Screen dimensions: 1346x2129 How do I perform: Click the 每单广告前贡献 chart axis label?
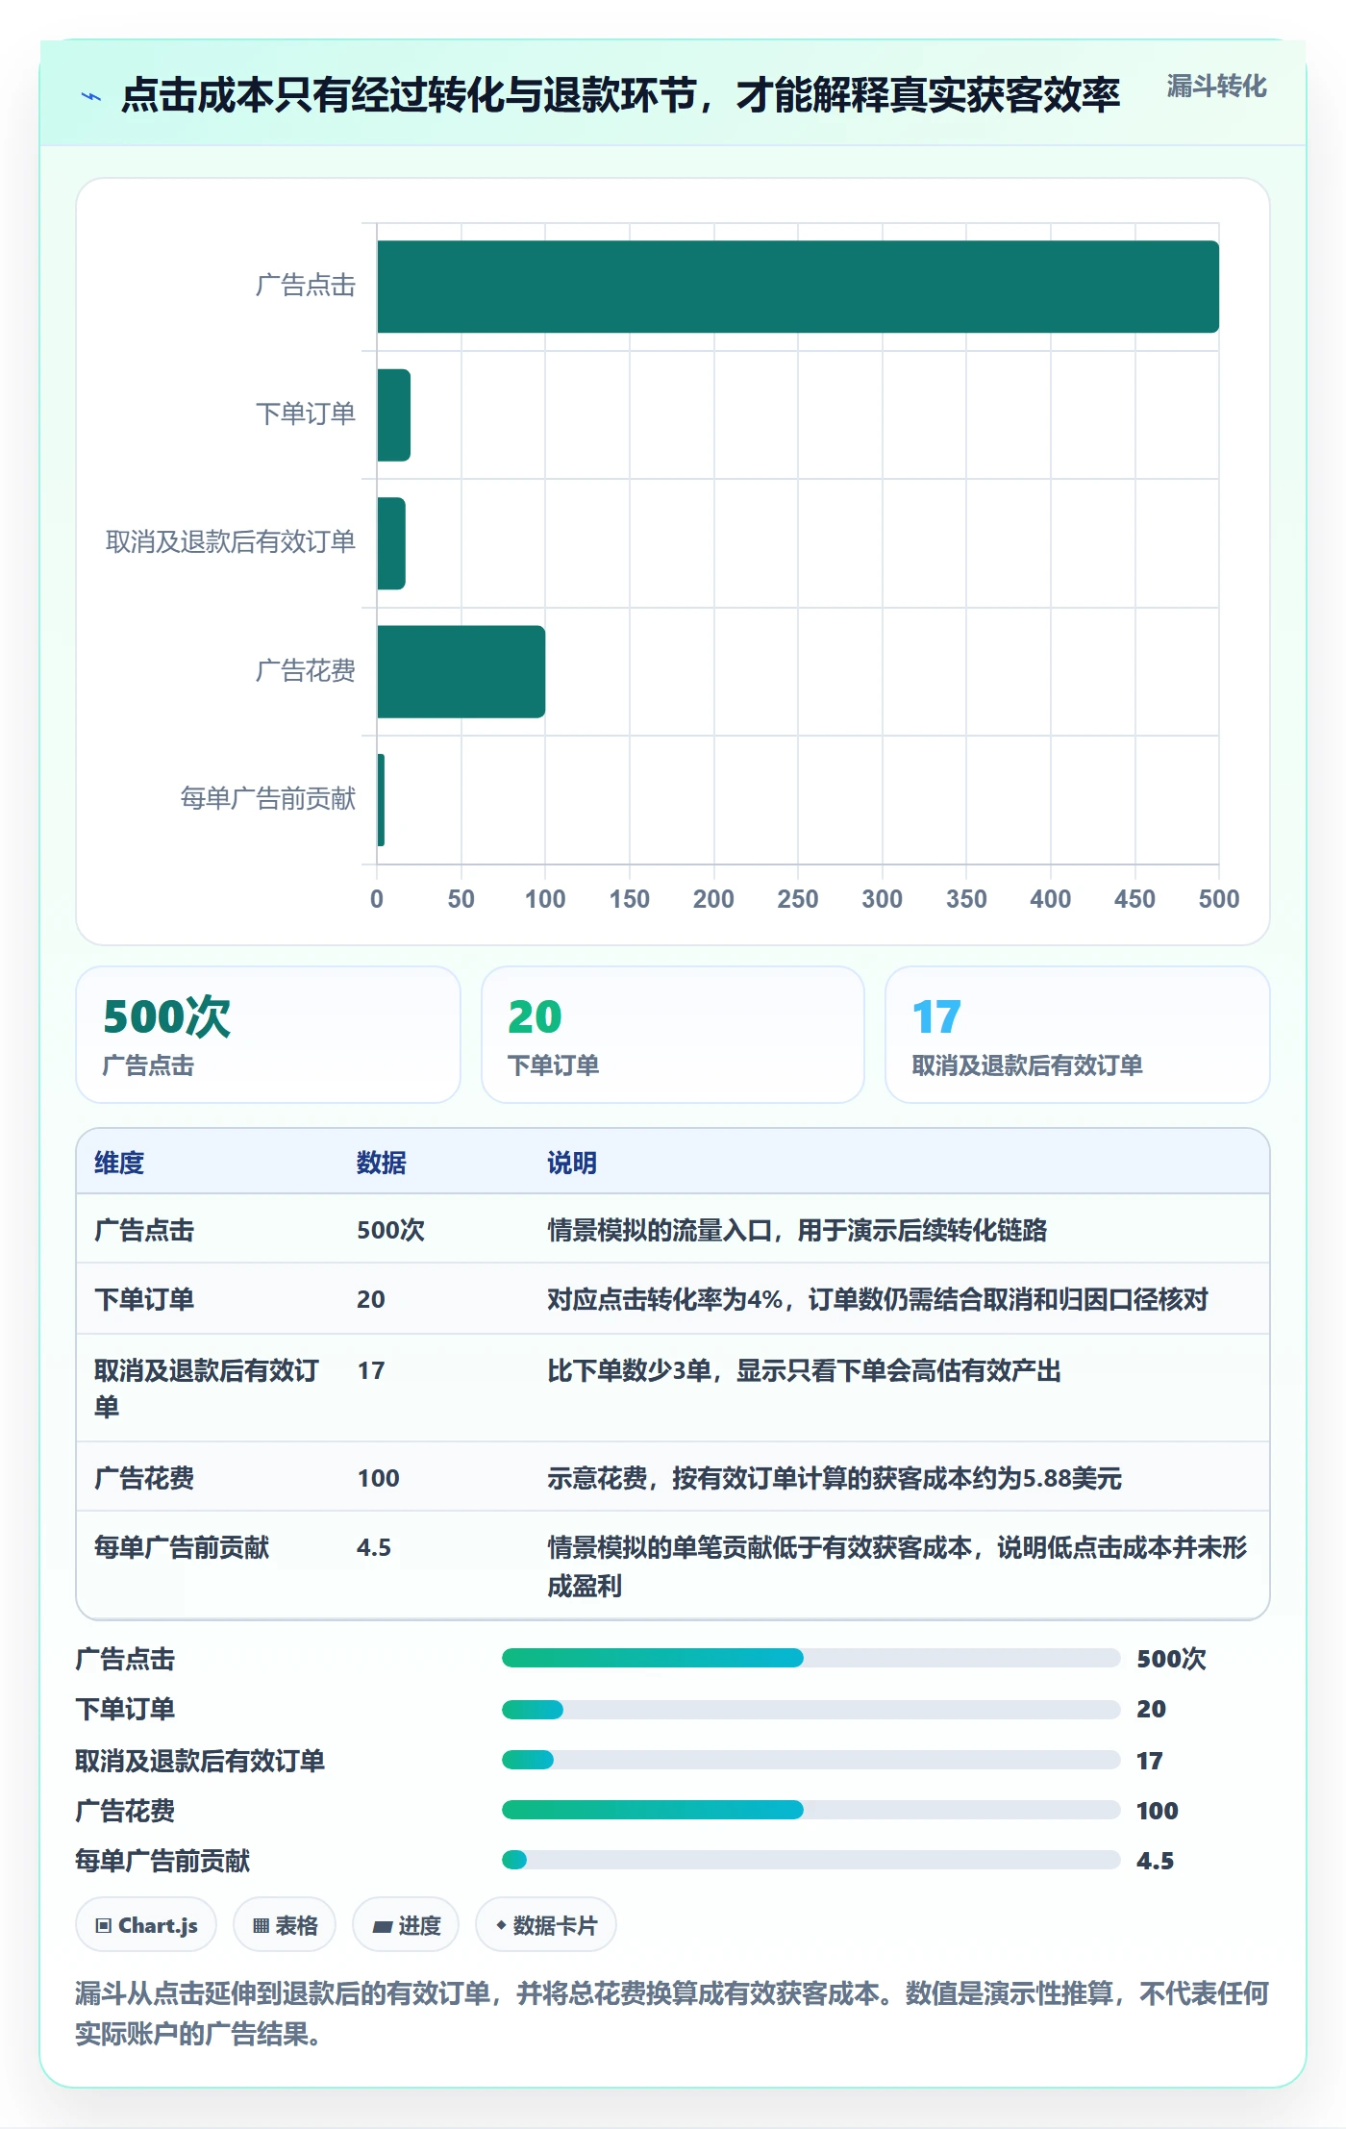click(268, 798)
